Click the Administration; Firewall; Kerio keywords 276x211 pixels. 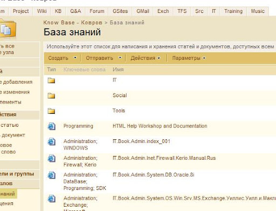80,161
